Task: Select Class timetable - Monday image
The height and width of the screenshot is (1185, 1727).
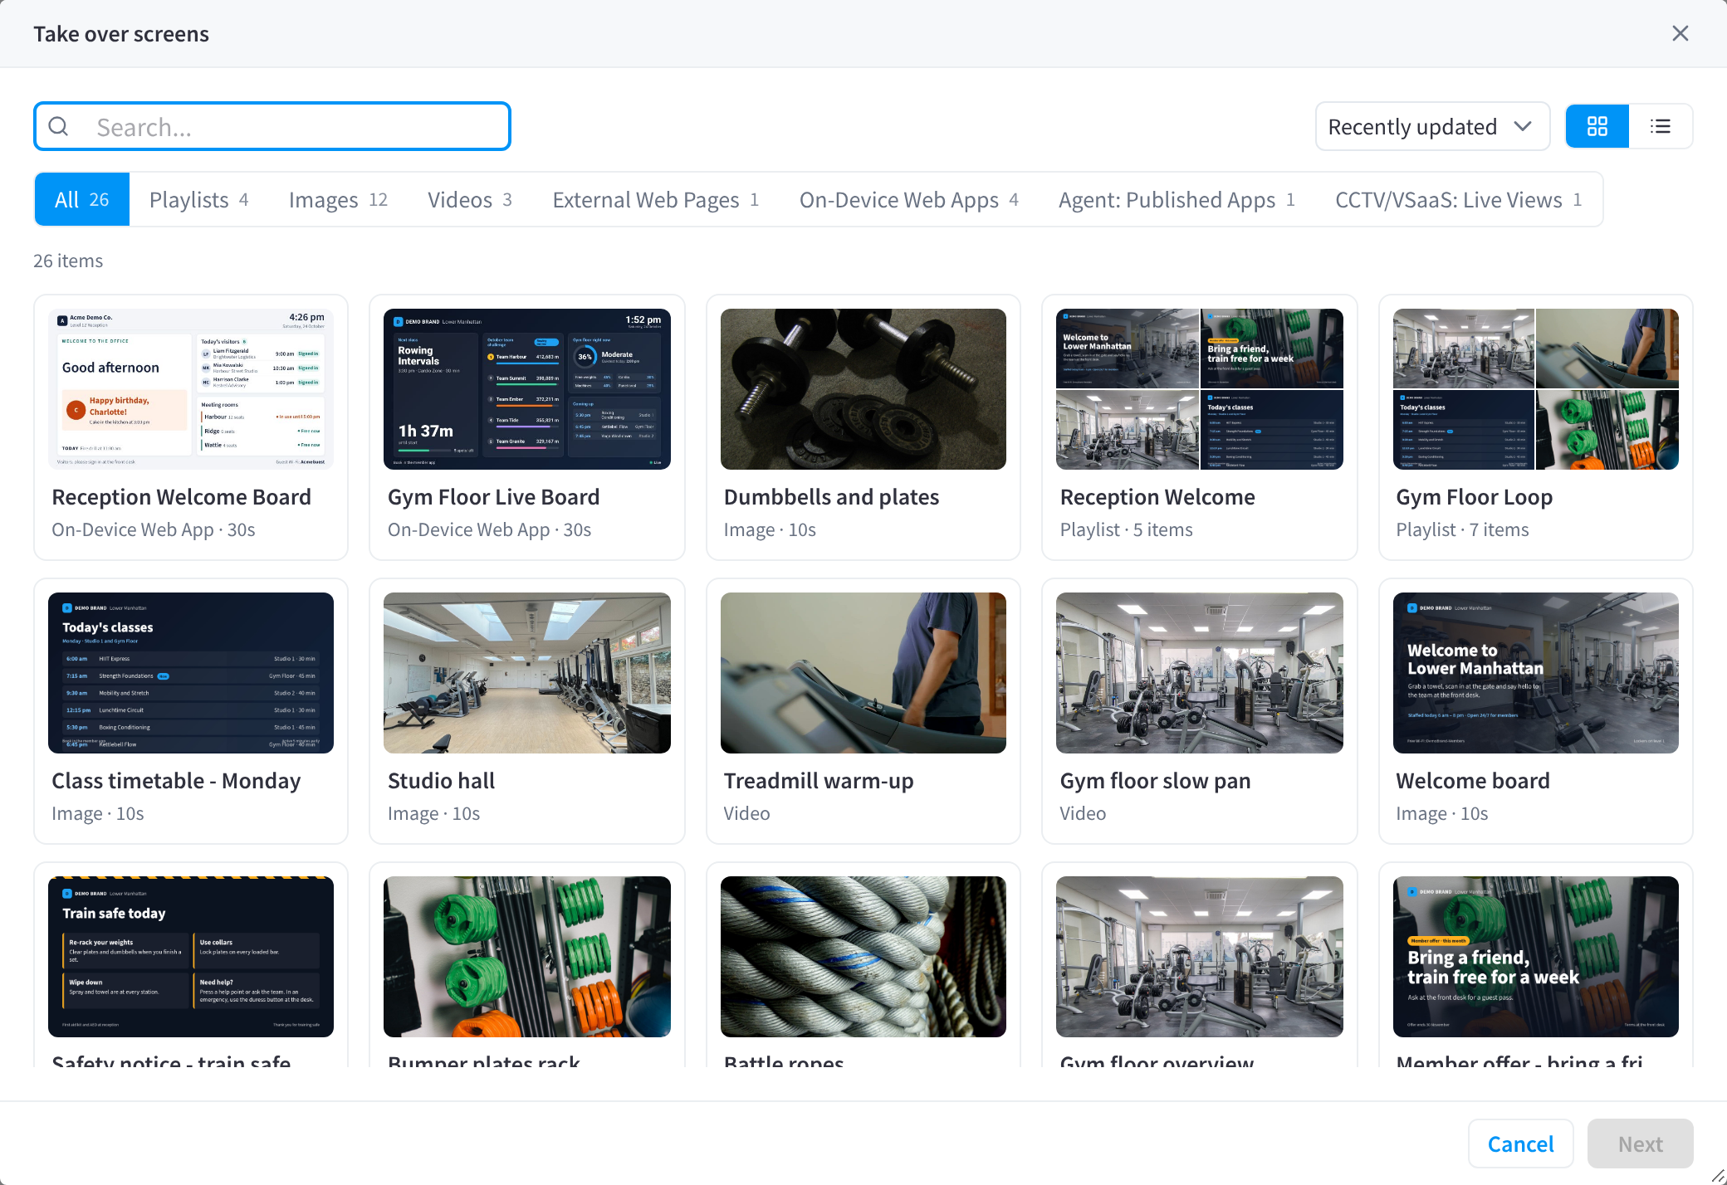Action: (x=191, y=673)
